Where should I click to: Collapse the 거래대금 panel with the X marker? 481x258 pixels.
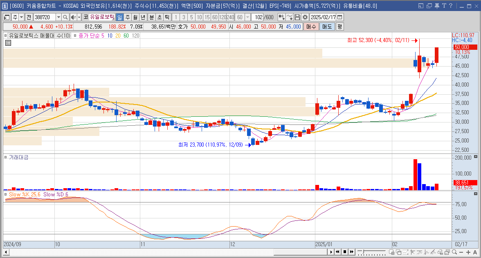[x=476, y=157]
